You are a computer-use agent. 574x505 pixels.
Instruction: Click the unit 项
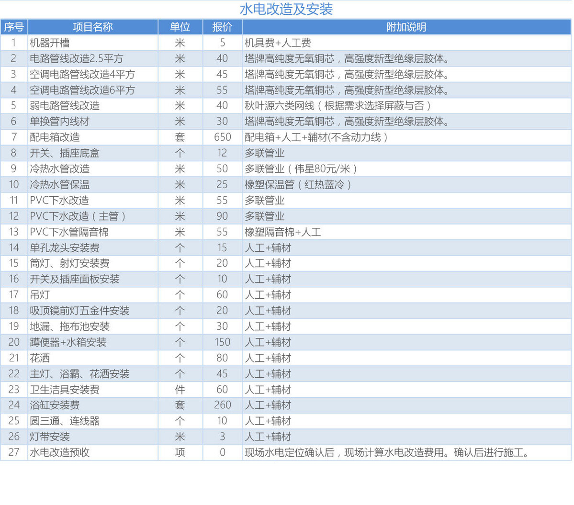(x=180, y=453)
